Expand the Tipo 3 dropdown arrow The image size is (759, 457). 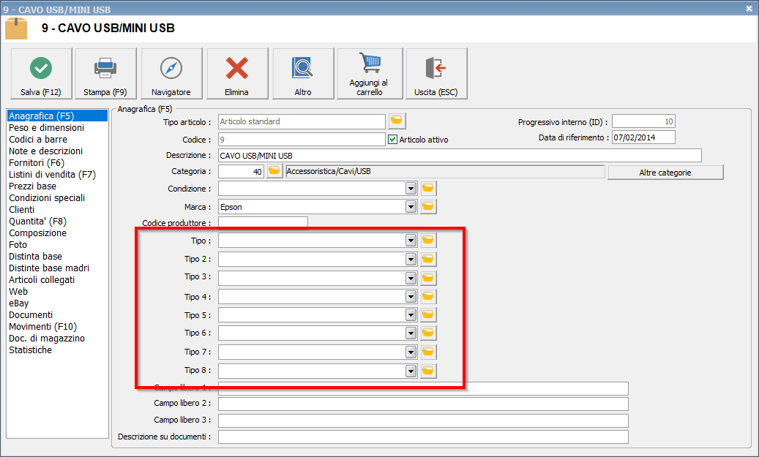pyautogui.click(x=411, y=278)
